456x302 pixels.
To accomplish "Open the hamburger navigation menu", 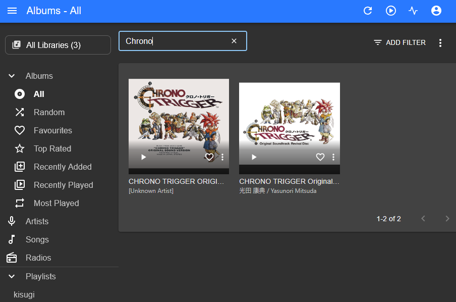I will 13,11.
